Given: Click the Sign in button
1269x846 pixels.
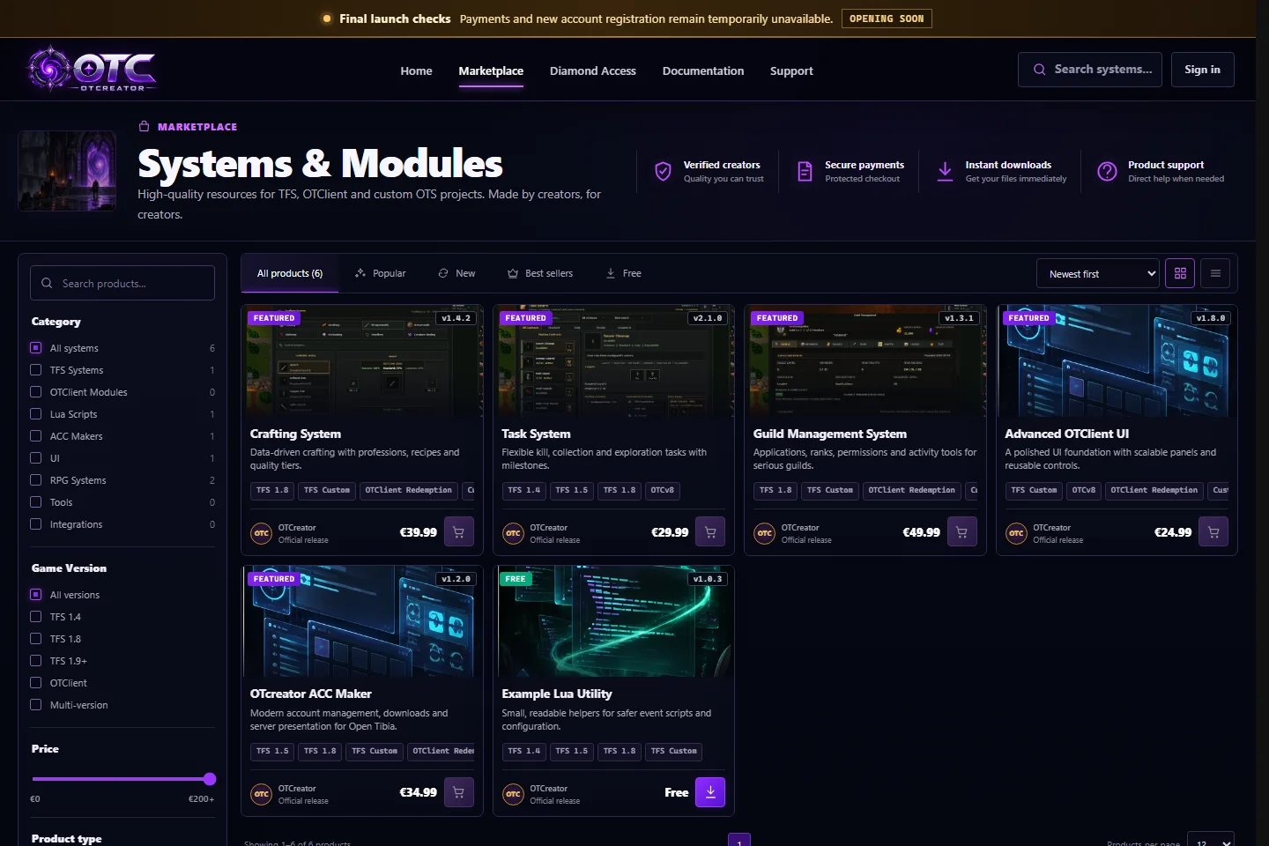Looking at the screenshot, I should [x=1202, y=70].
